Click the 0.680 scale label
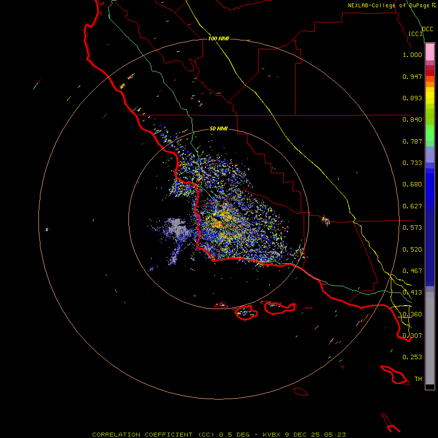 click(x=412, y=184)
